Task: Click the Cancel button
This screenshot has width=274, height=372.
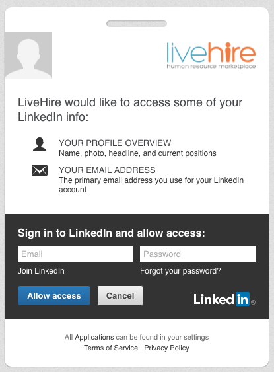Action: click(120, 295)
